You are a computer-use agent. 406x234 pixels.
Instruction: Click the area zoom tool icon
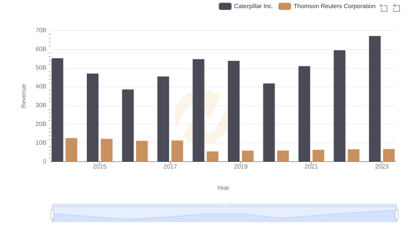384,8
